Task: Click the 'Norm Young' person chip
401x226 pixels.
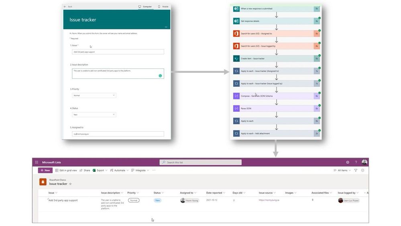Action: [189, 200]
